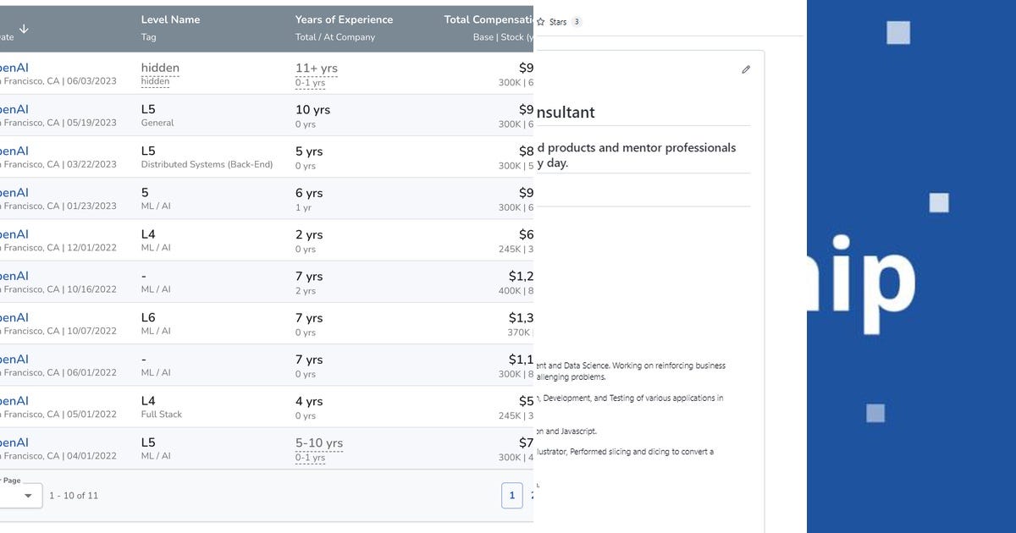Click the hidden level name in first row

click(160, 68)
